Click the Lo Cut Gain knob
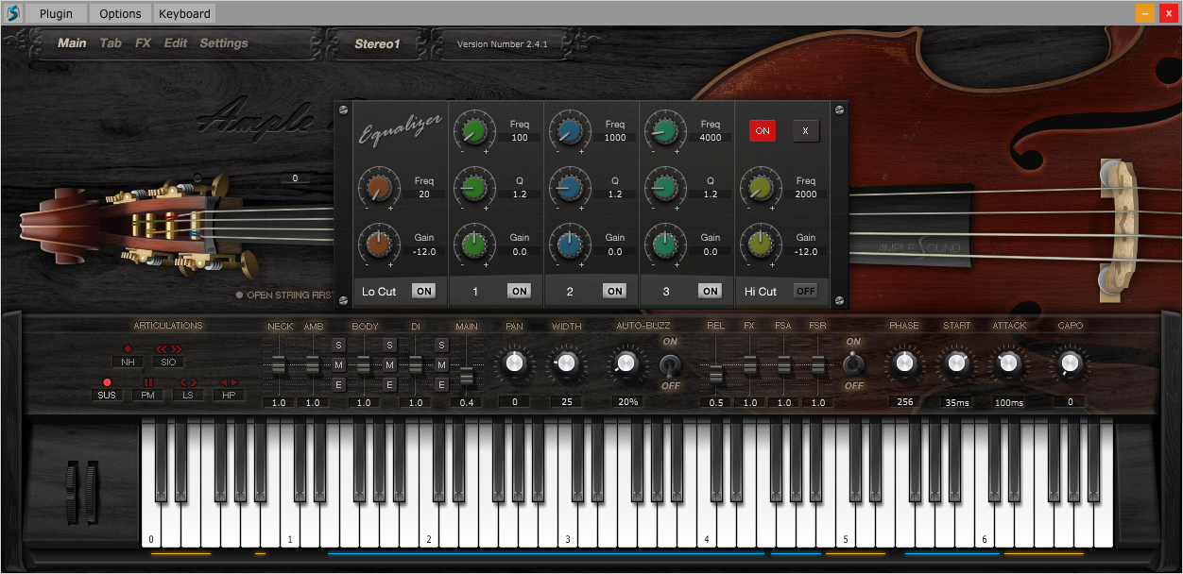This screenshot has width=1183, height=574. coord(378,244)
